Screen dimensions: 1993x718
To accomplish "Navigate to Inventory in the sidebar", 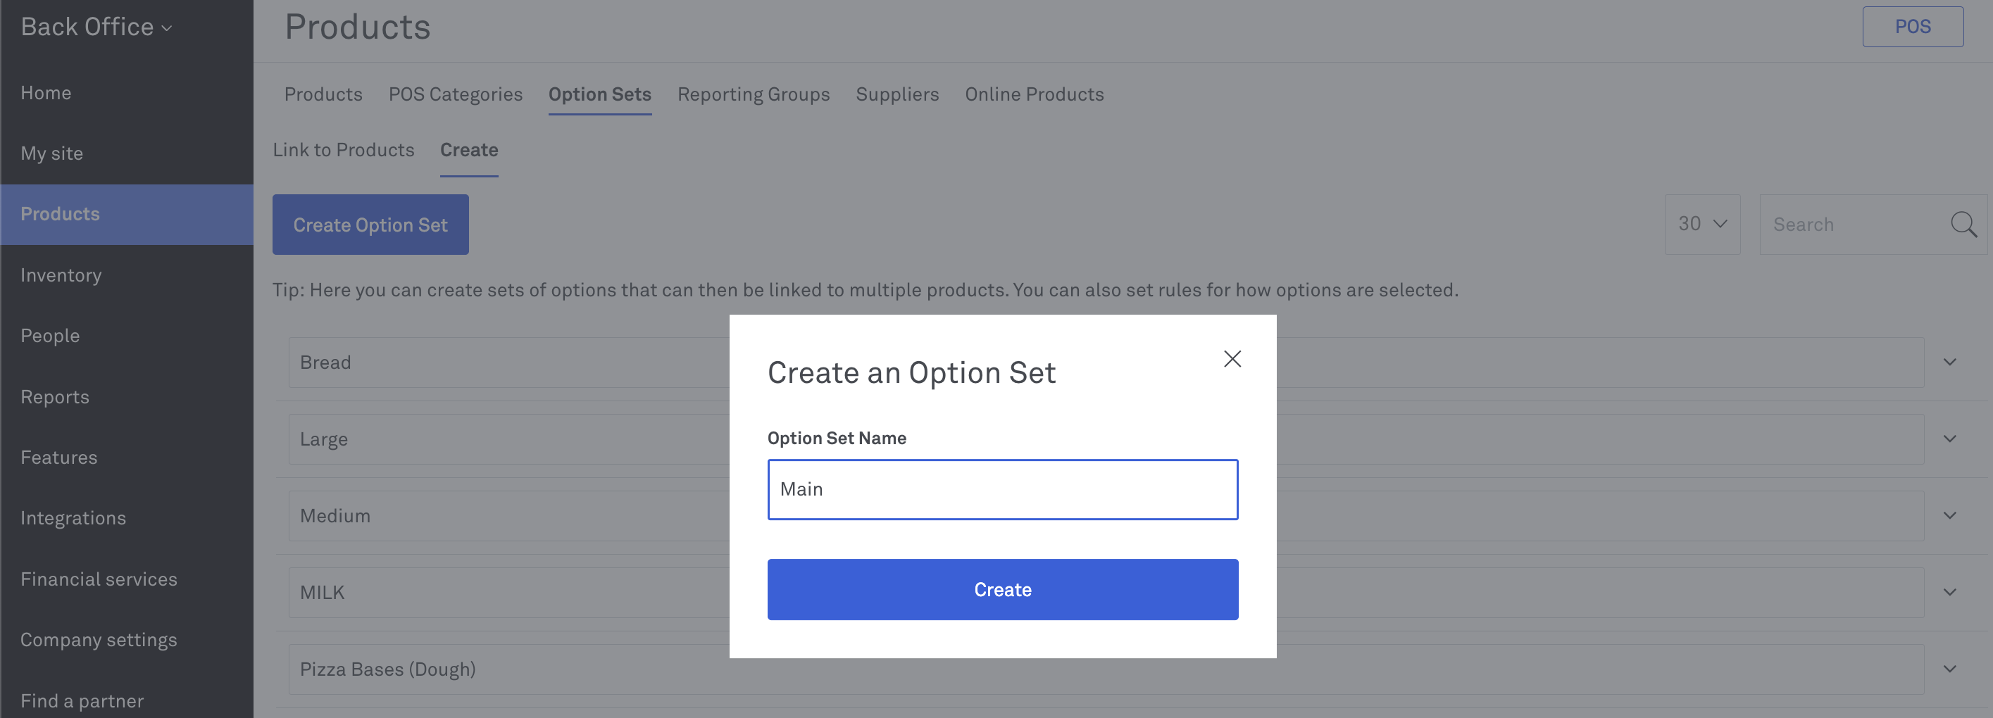I will (61, 275).
